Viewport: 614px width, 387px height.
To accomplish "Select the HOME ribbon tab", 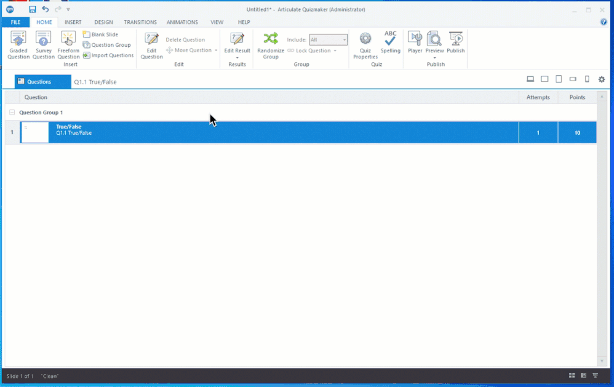I will click(x=44, y=22).
